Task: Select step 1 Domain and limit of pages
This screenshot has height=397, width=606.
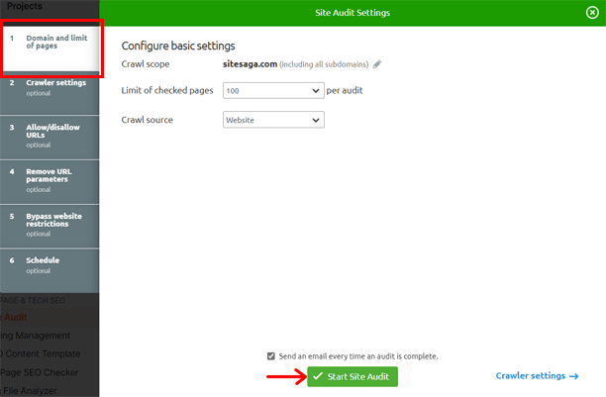Action: click(50, 49)
